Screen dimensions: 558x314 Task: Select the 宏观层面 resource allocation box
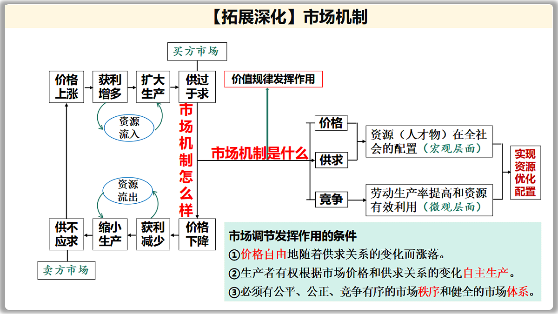pyautogui.click(x=429, y=142)
